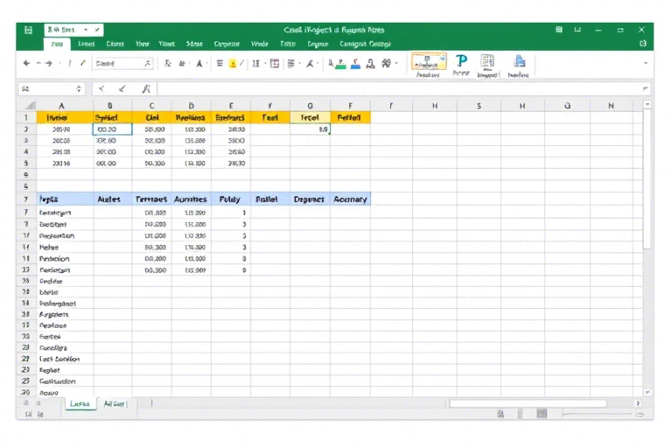Click the share icon below the close button
The height and width of the screenshot is (448, 672).
click(642, 44)
